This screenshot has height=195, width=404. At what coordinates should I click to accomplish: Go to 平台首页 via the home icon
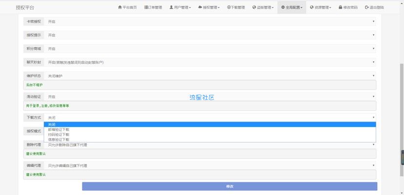point(120,7)
